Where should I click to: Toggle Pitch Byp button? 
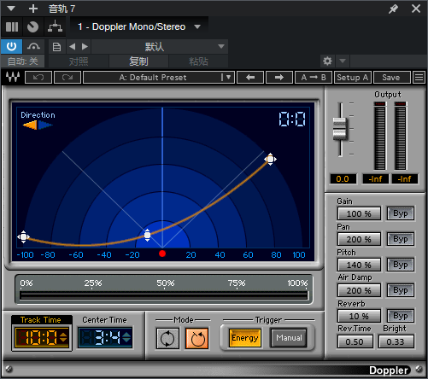point(401,265)
